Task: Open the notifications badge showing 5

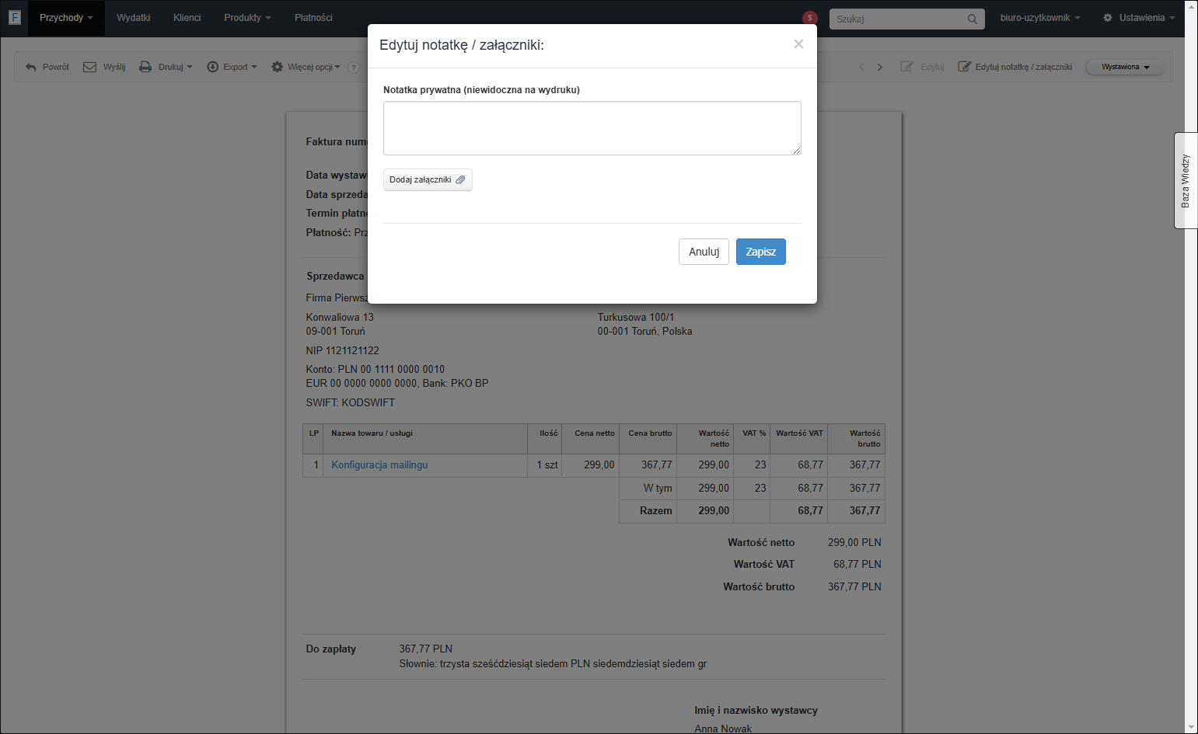Action: click(x=810, y=17)
